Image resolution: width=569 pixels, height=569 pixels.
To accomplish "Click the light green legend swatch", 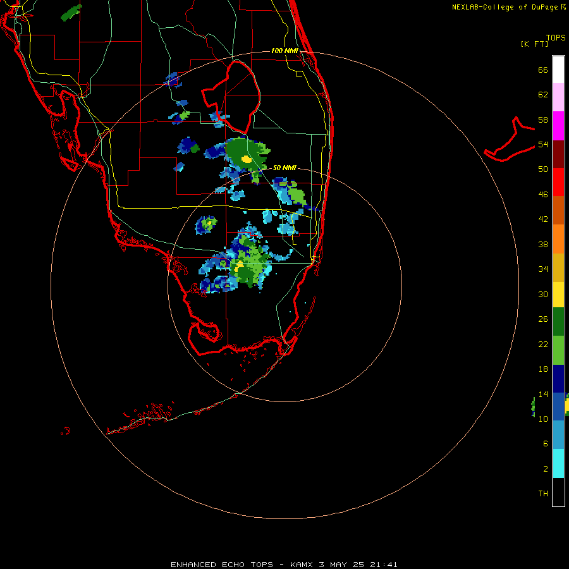I will click(x=558, y=350).
